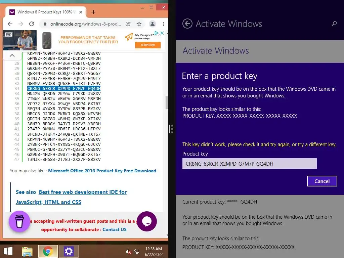Click key 2747P-9WNWW-MD6JF-HRC36-HFPKV
This screenshot has width=344, height=258.
[64, 129]
